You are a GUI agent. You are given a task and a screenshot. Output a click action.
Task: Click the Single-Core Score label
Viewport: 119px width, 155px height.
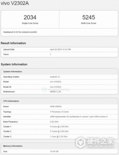tap(30, 23)
